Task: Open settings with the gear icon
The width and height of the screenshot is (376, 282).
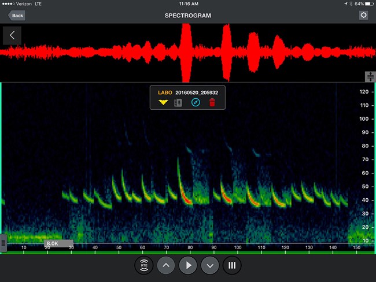Action: coord(363,15)
